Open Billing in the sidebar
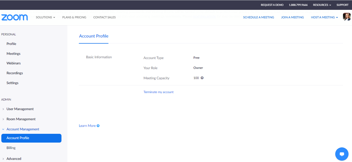The height and width of the screenshot is (162, 352). (x=11, y=148)
